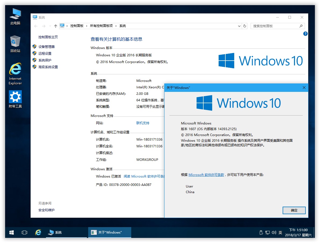Select 控制面板 in the breadcrumb path
Image resolution: width=320 pixels, height=243 pixels.
tap(77, 26)
